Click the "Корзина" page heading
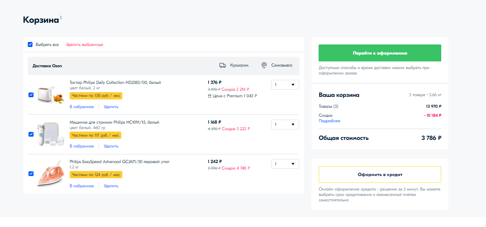The width and height of the screenshot is (486, 227). point(40,20)
